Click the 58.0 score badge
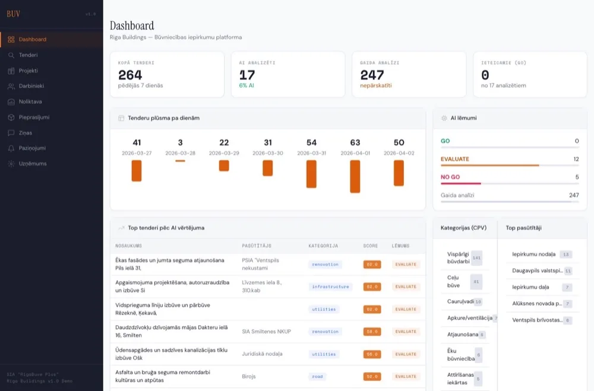594x391 pixels. [372, 332]
